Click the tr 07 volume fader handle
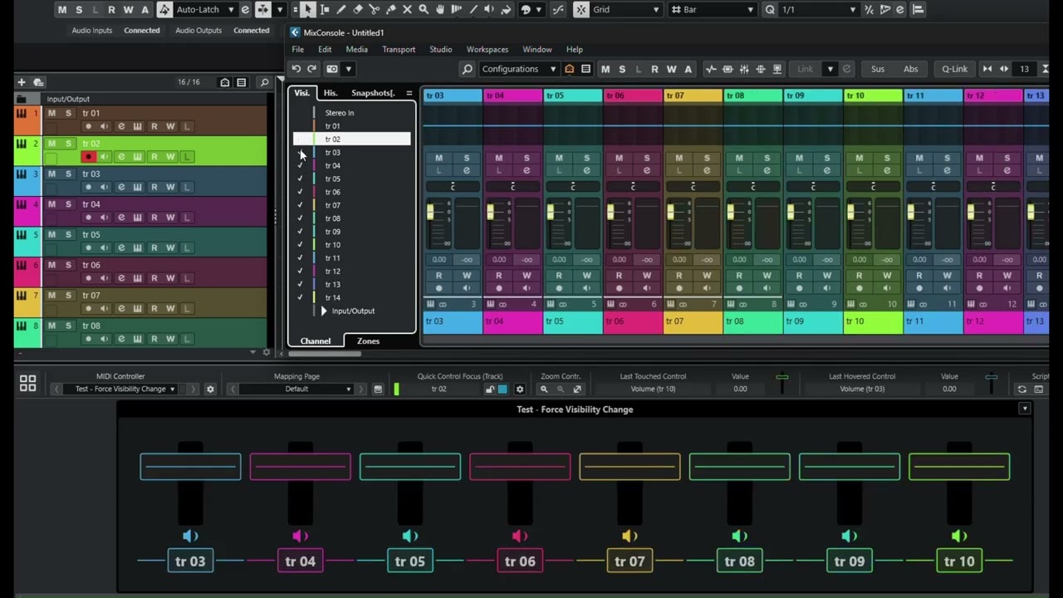The image size is (1063, 598). coord(670,213)
